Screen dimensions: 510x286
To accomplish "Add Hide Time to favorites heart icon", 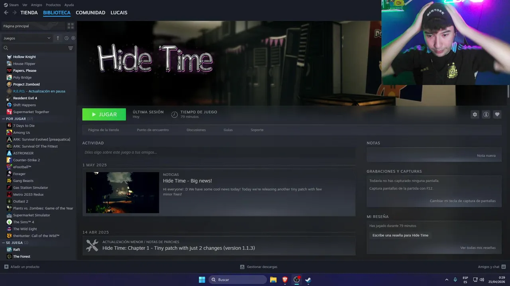I will pyautogui.click(x=497, y=114).
